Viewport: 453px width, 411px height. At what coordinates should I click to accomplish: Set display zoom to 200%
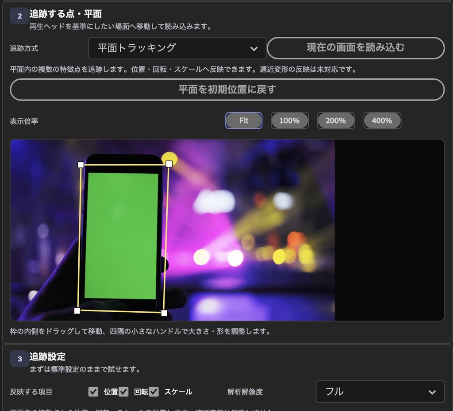click(336, 120)
